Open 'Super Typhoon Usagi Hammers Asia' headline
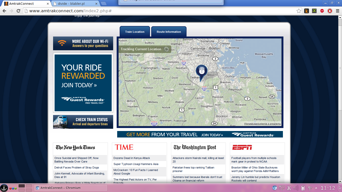The height and width of the screenshot is (192, 342). coord(136,164)
